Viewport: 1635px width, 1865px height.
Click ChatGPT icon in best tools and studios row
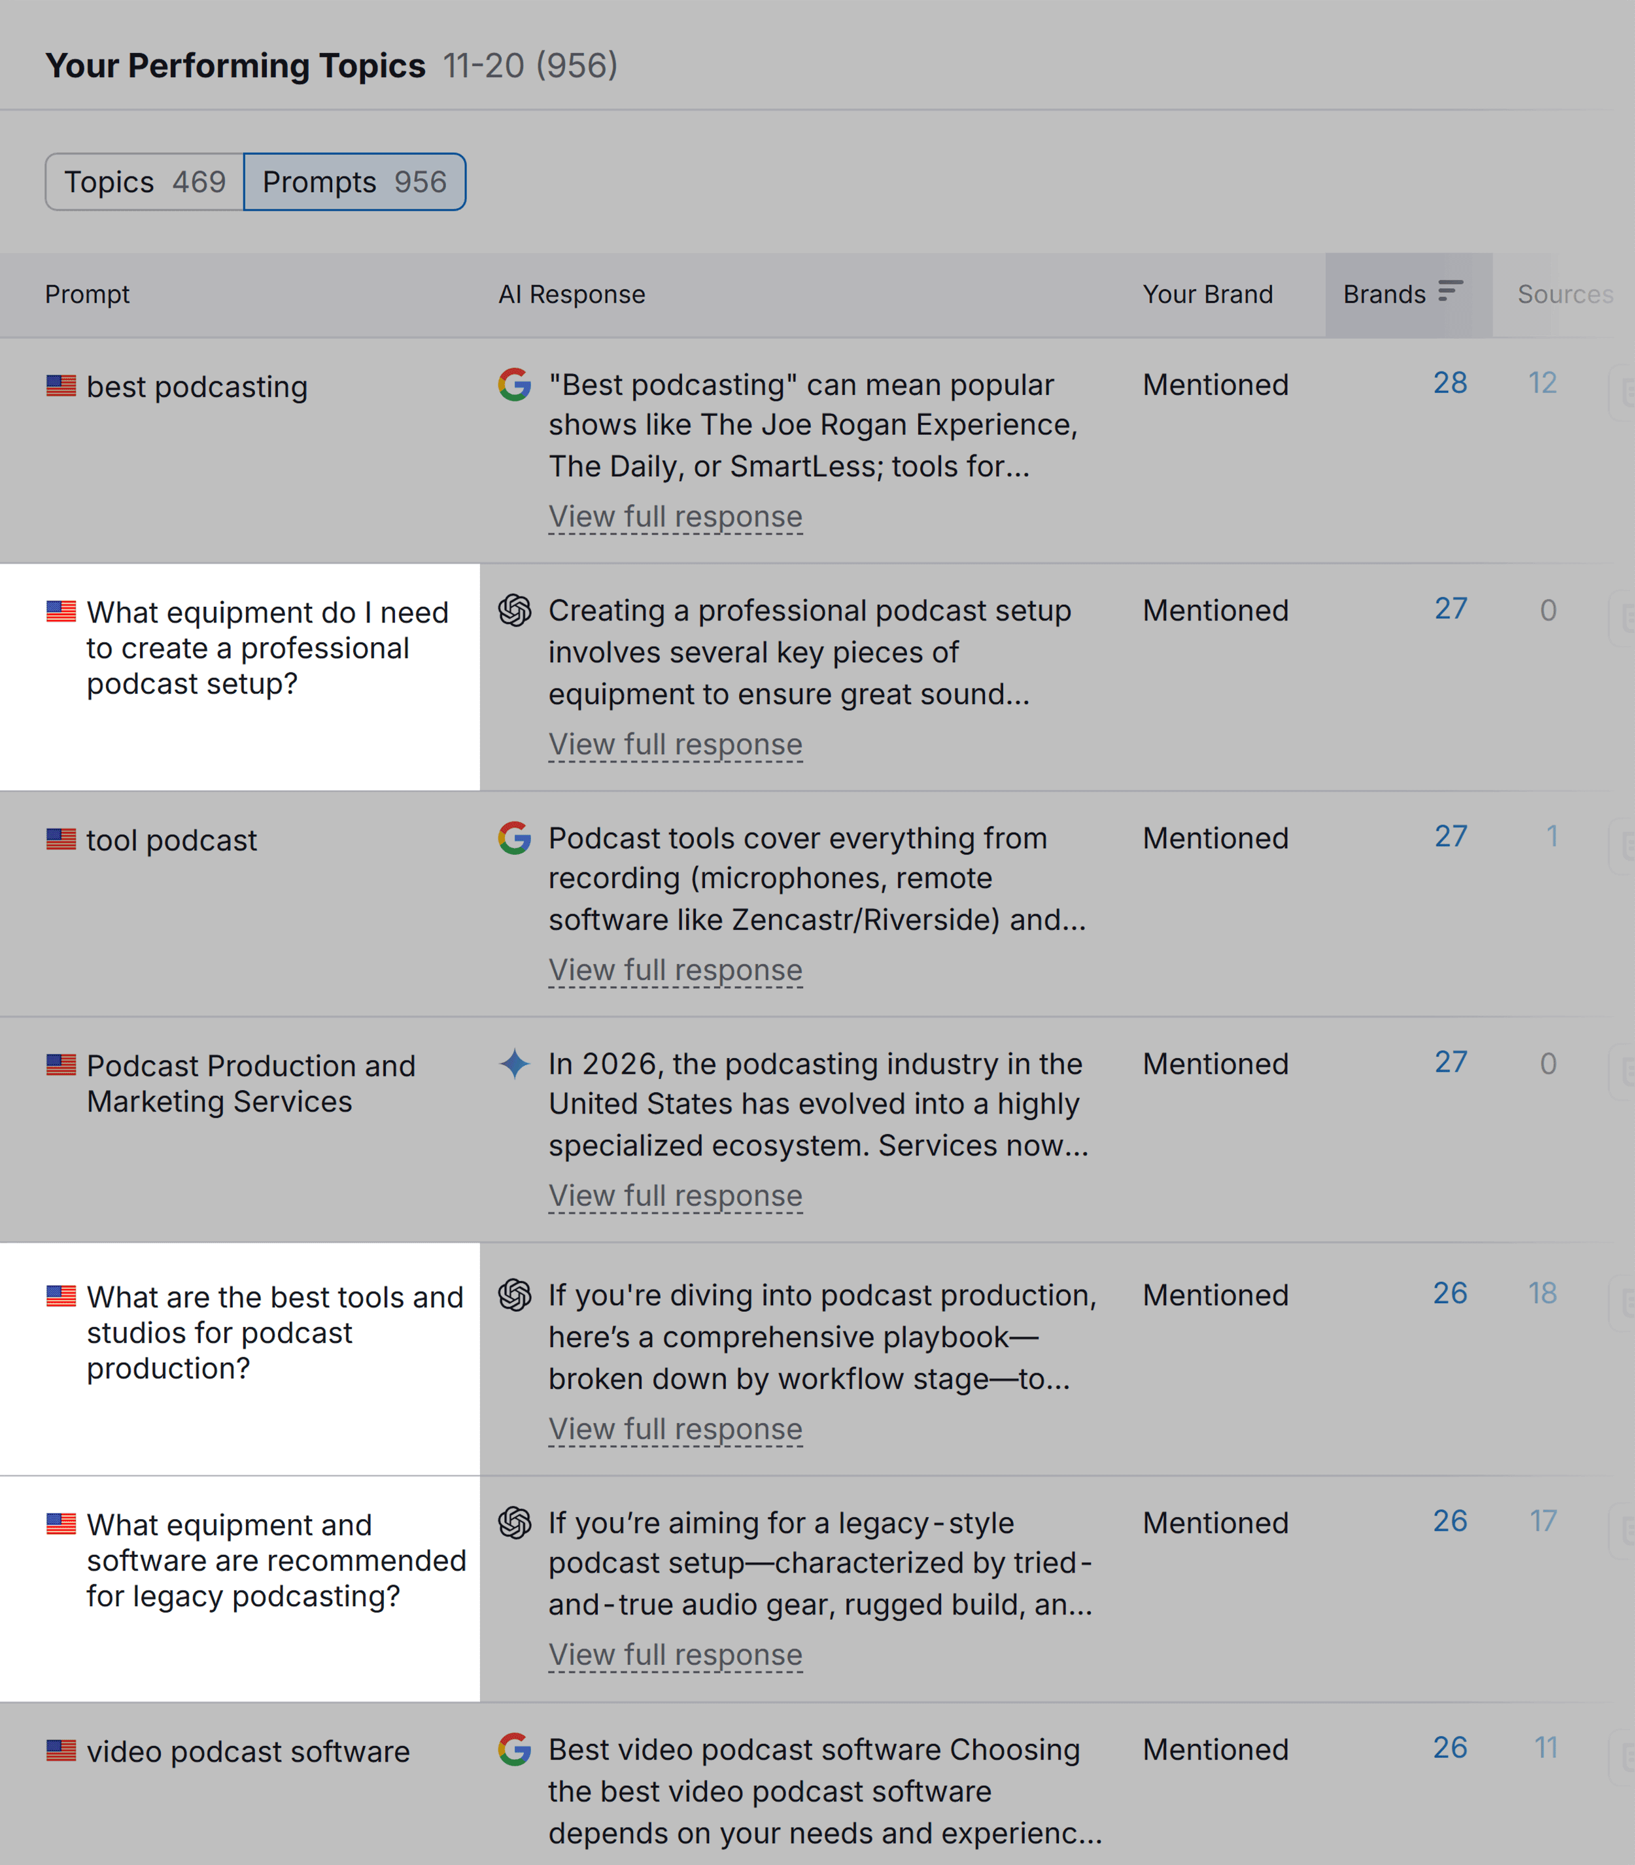click(x=515, y=1295)
